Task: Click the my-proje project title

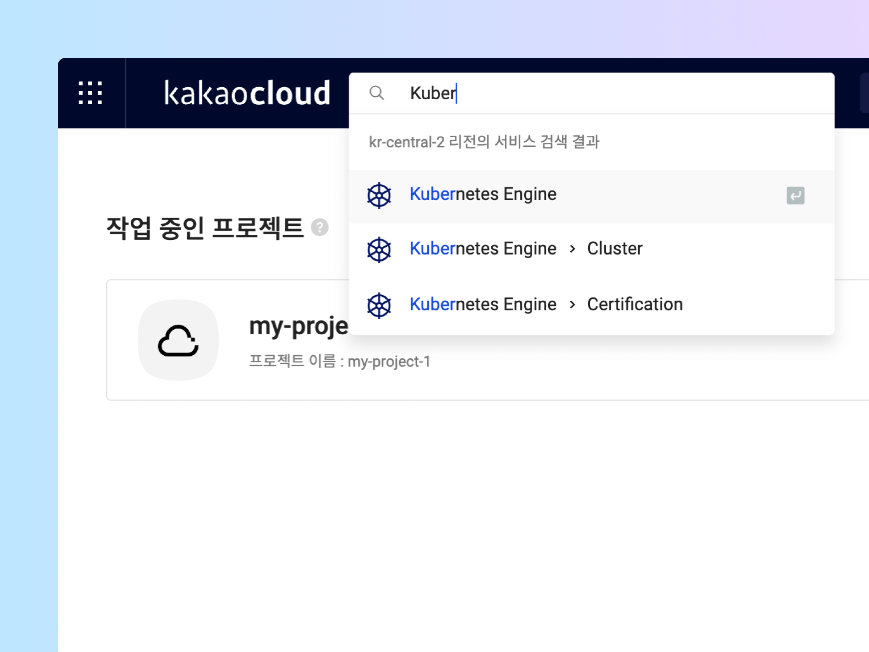Action: click(299, 326)
